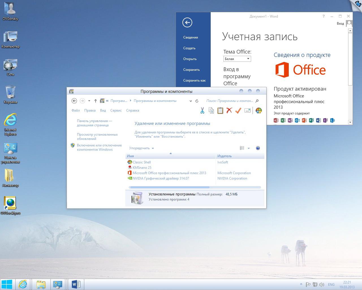Click the Classic Shell settings shell icon
The width and height of the screenshot is (362, 290).
coord(258,110)
